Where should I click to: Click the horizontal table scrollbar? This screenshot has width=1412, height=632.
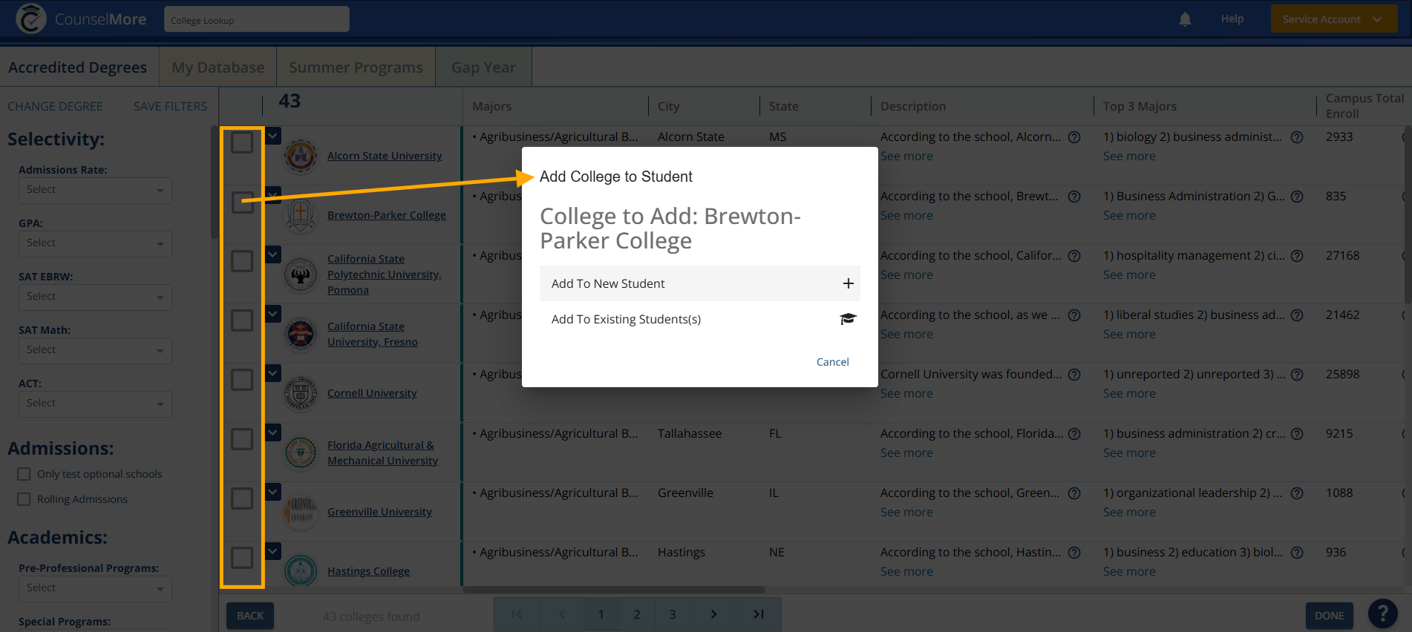tap(614, 590)
